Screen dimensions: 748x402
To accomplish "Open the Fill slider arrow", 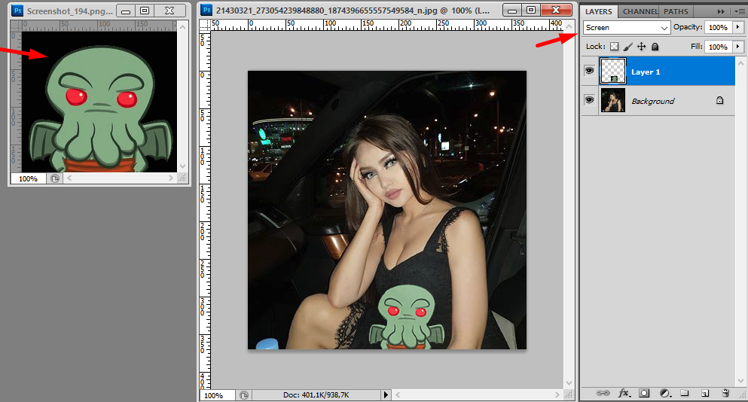I will point(738,47).
